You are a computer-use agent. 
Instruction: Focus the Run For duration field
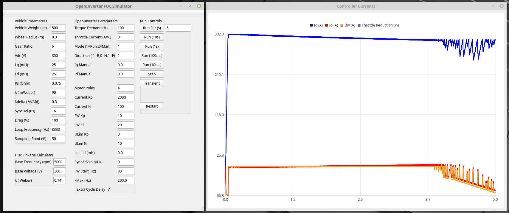tap(178, 28)
